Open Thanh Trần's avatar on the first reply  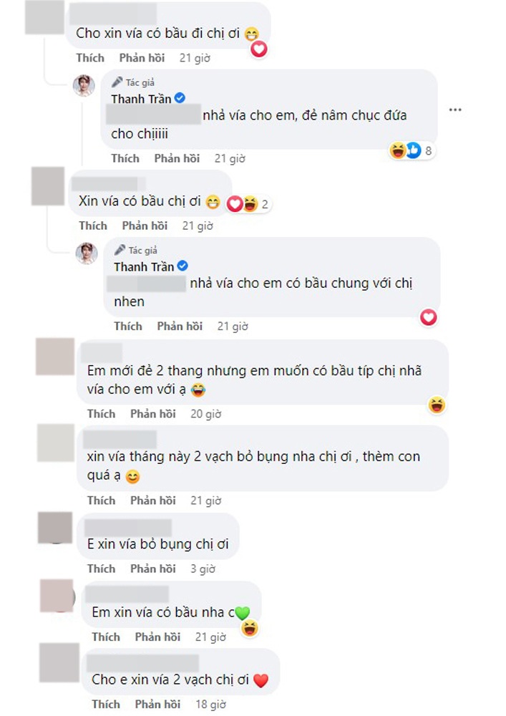click(x=84, y=85)
